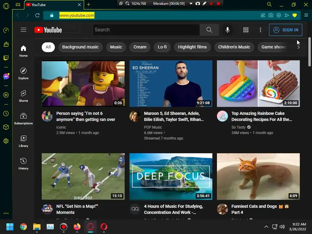The height and width of the screenshot is (234, 312).
Task: Go to Home in YouTube sidebar
Action: coord(23,51)
